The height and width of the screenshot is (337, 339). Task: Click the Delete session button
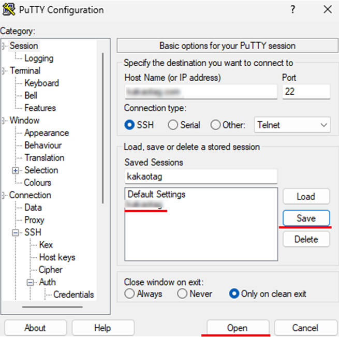click(x=306, y=239)
